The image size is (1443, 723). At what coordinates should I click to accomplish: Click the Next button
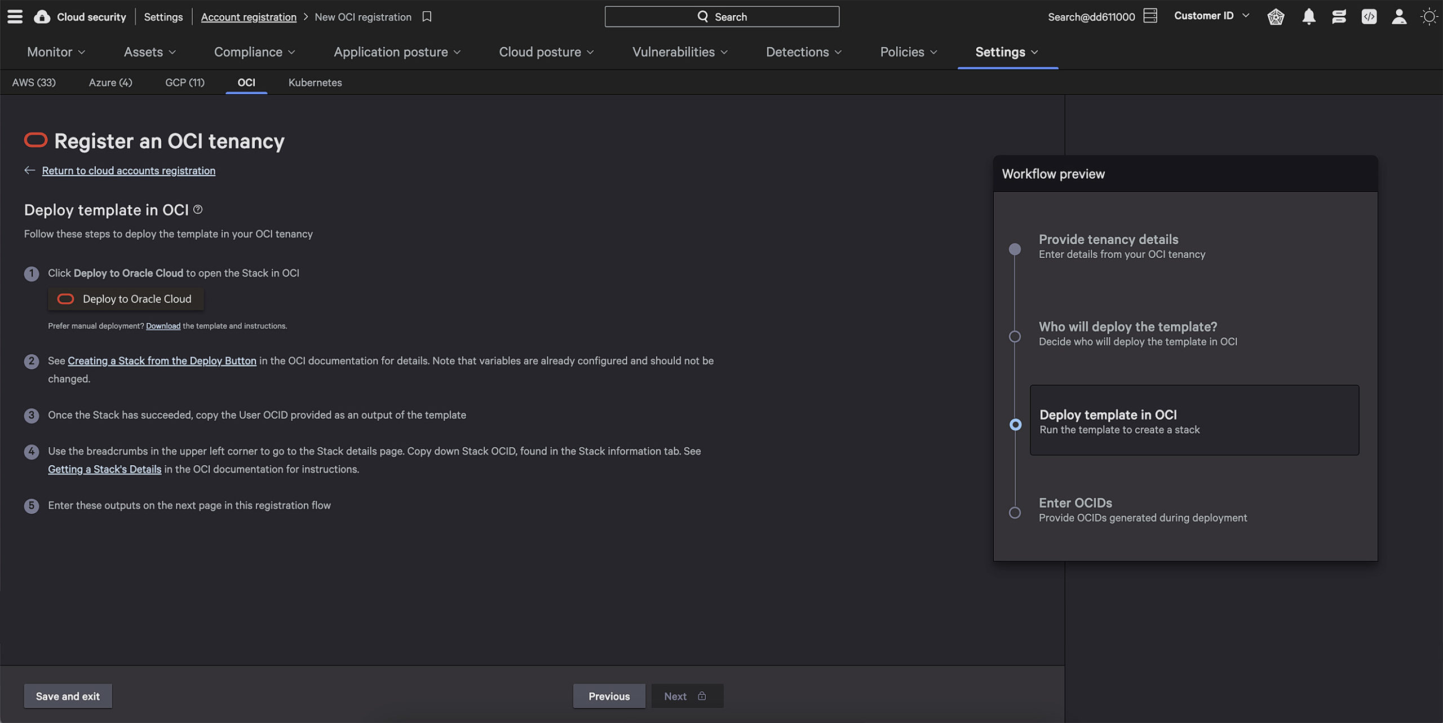(x=687, y=696)
